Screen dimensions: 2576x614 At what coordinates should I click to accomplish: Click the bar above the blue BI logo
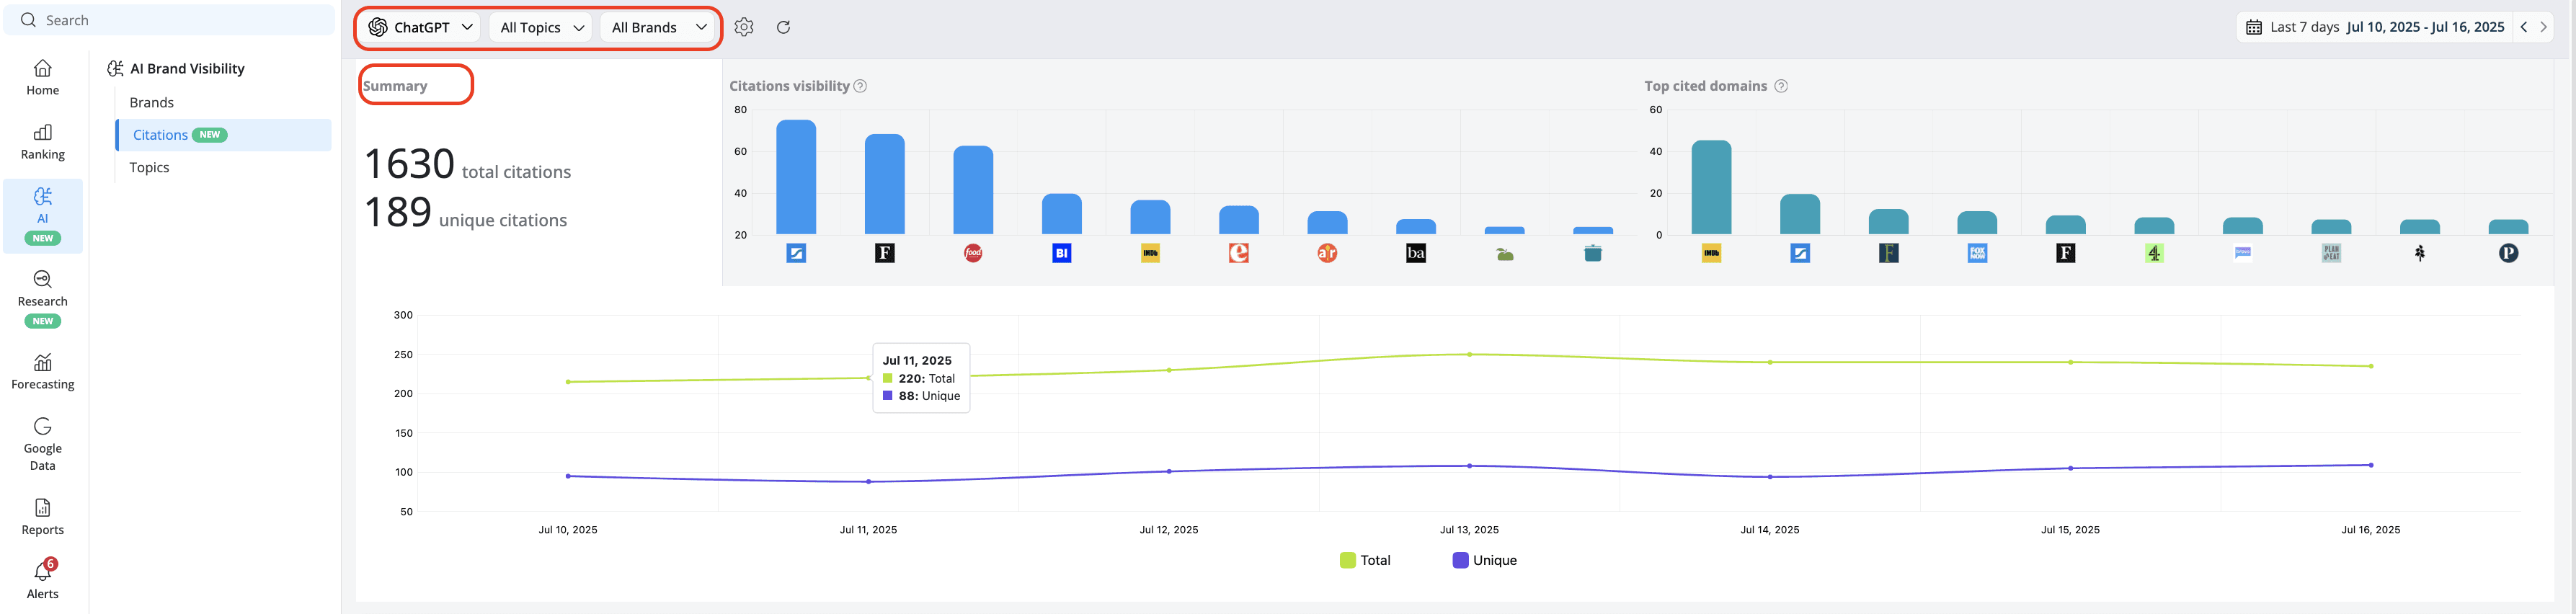coord(1062,214)
